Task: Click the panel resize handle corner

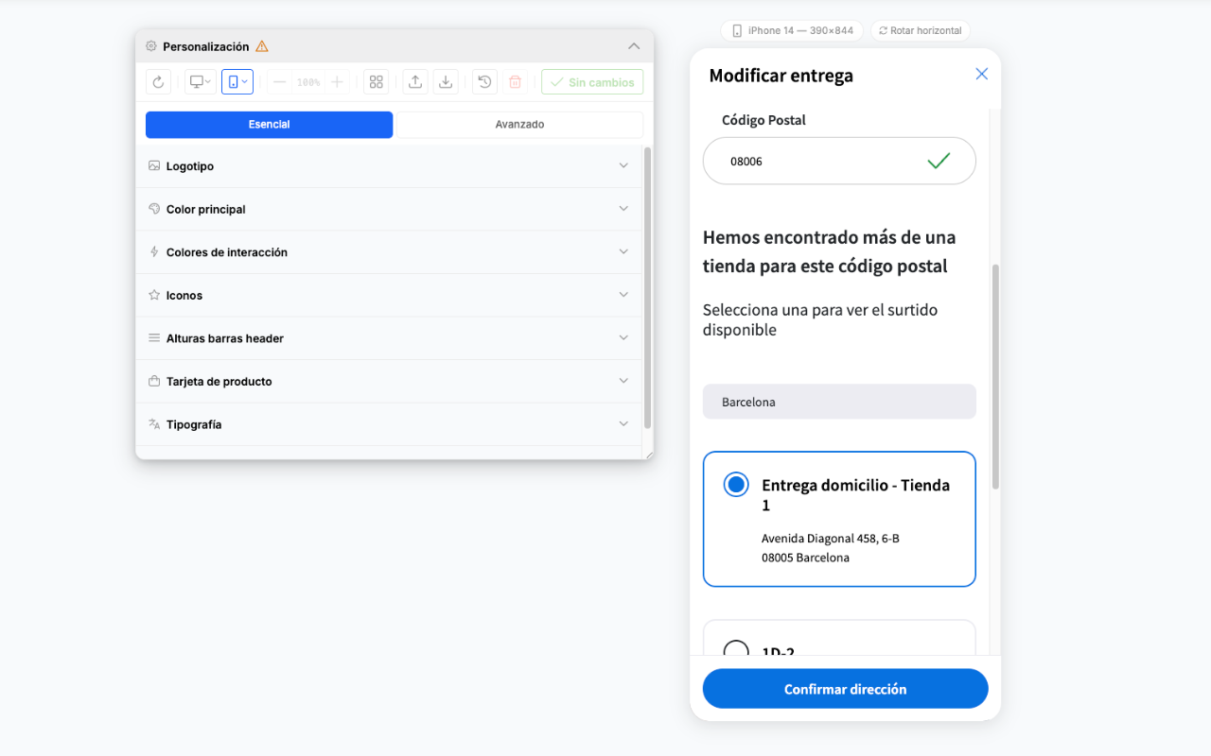Action: point(649,455)
